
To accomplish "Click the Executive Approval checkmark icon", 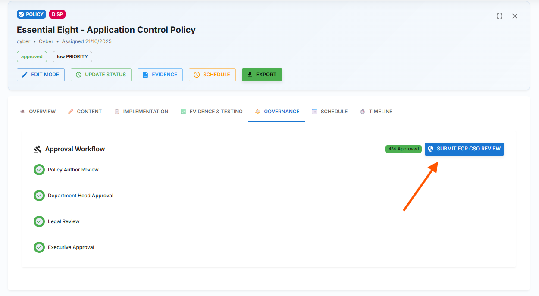I will [x=39, y=247].
